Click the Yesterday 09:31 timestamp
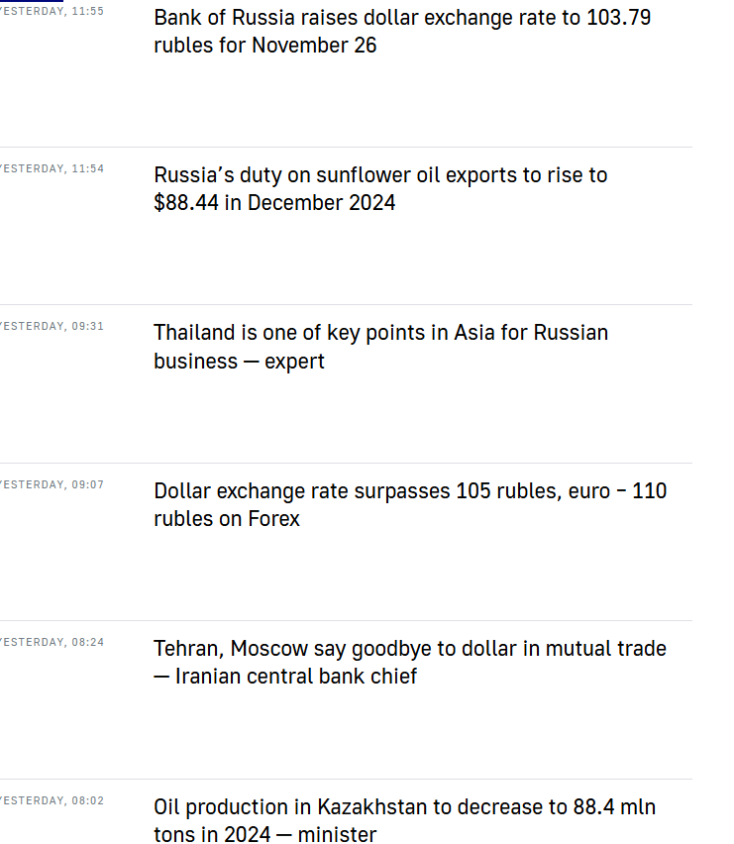Viewport: 734px width, 844px height. pyautogui.click(x=52, y=327)
